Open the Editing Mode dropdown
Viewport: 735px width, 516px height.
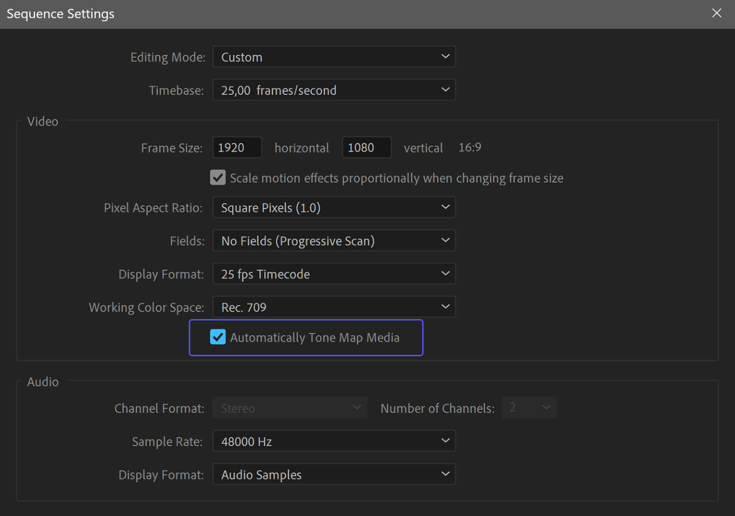coord(334,56)
